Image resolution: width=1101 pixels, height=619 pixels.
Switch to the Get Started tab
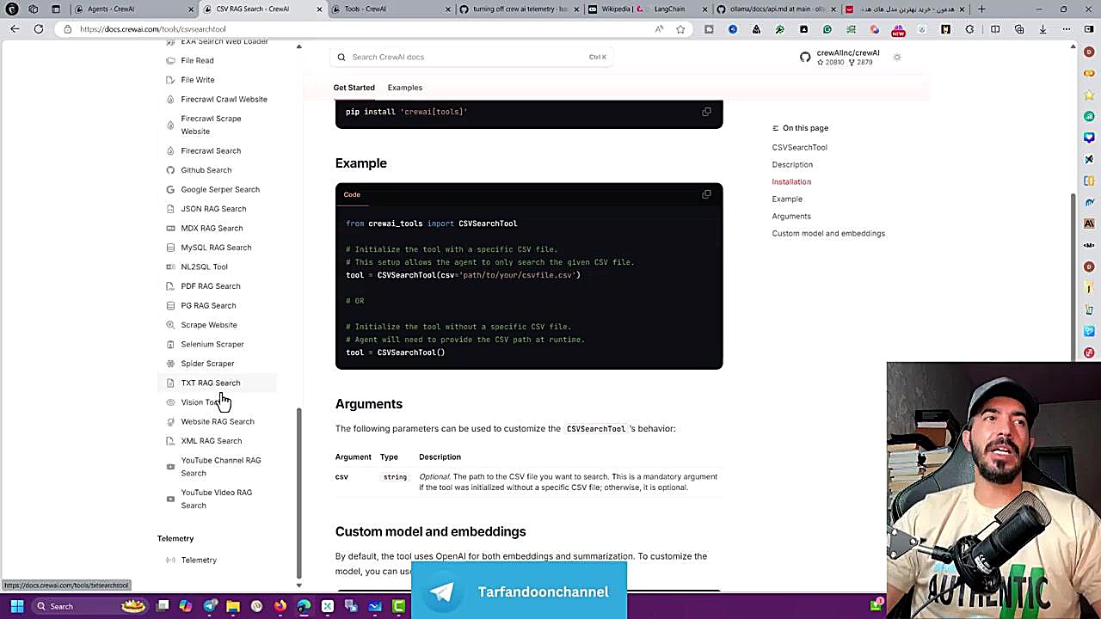(354, 88)
